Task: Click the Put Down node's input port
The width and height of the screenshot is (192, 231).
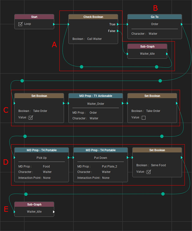Action: point(73,158)
